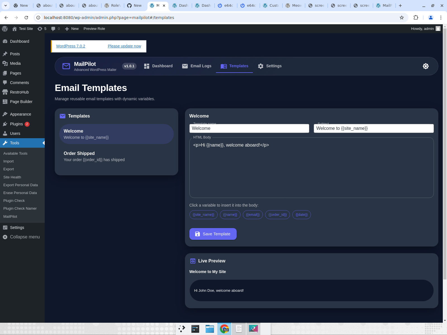Select the Welcome template in the list

116,134
